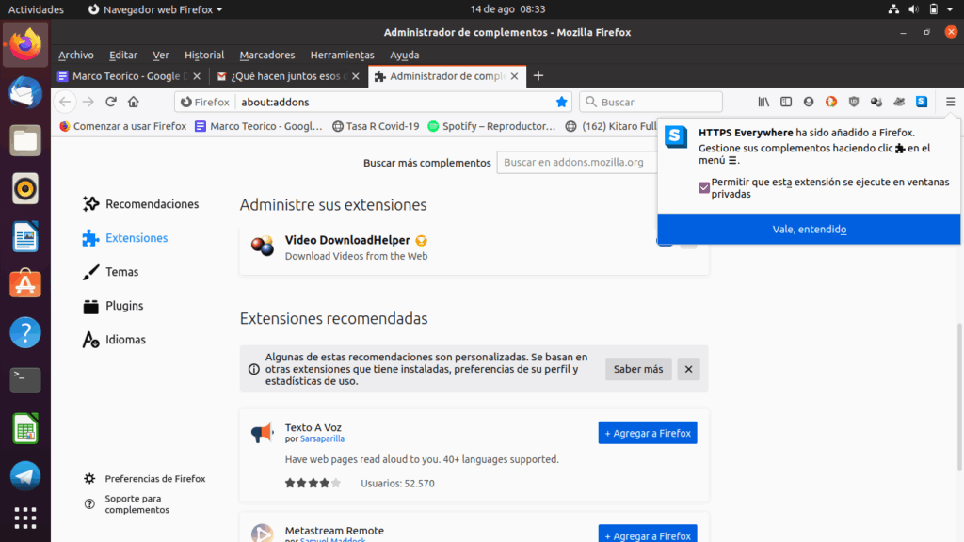The image size is (964, 542).
Task: Select Extensiones in the sidebar
Action: [x=125, y=238]
